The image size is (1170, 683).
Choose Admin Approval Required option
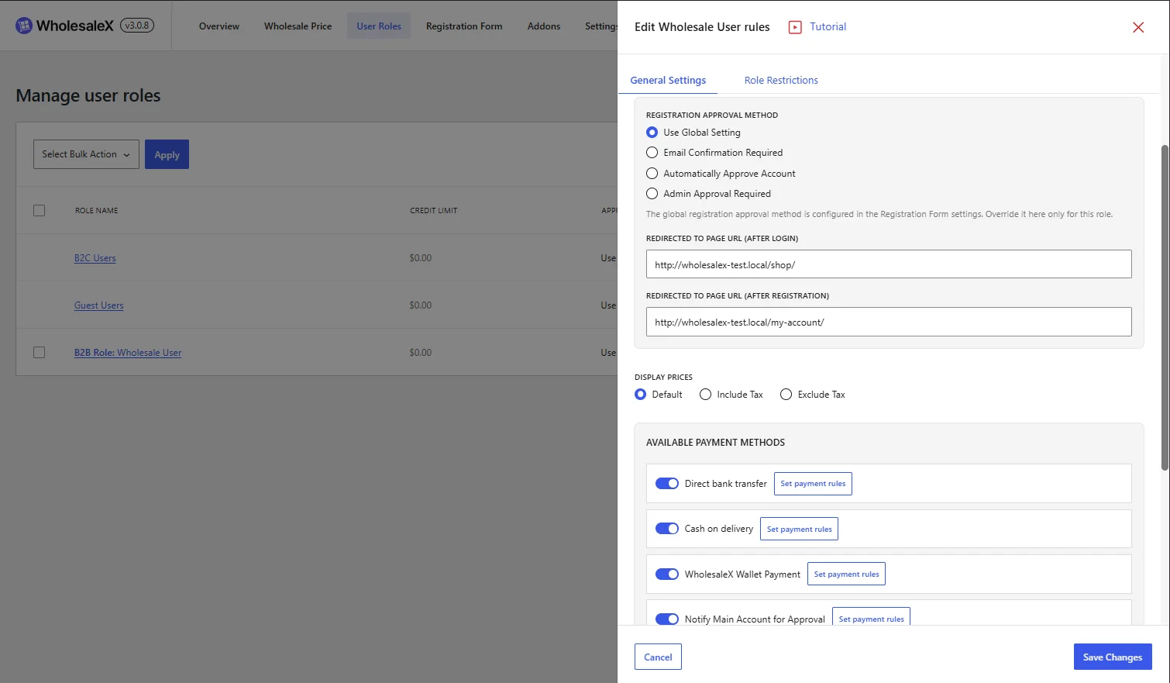tap(652, 194)
